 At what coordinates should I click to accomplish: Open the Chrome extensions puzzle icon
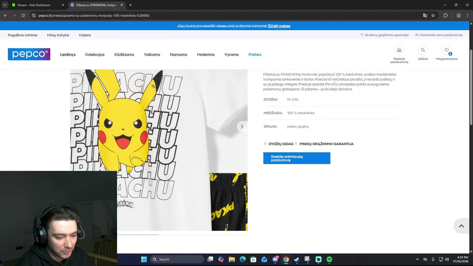(445, 16)
